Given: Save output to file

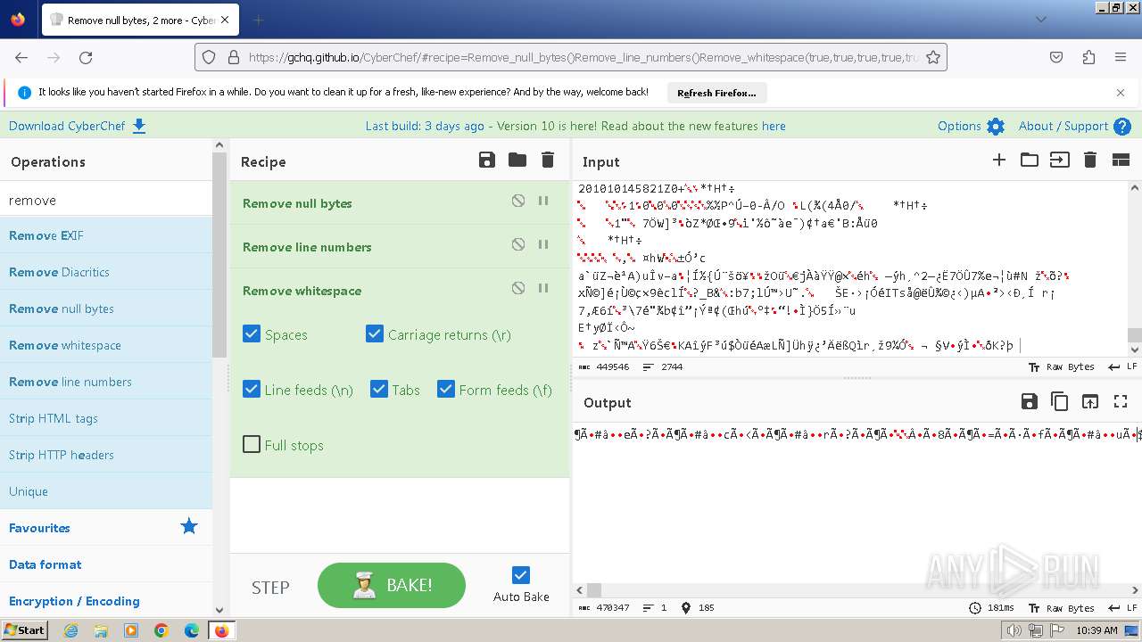Looking at the screenshot, I should 1030,402.
